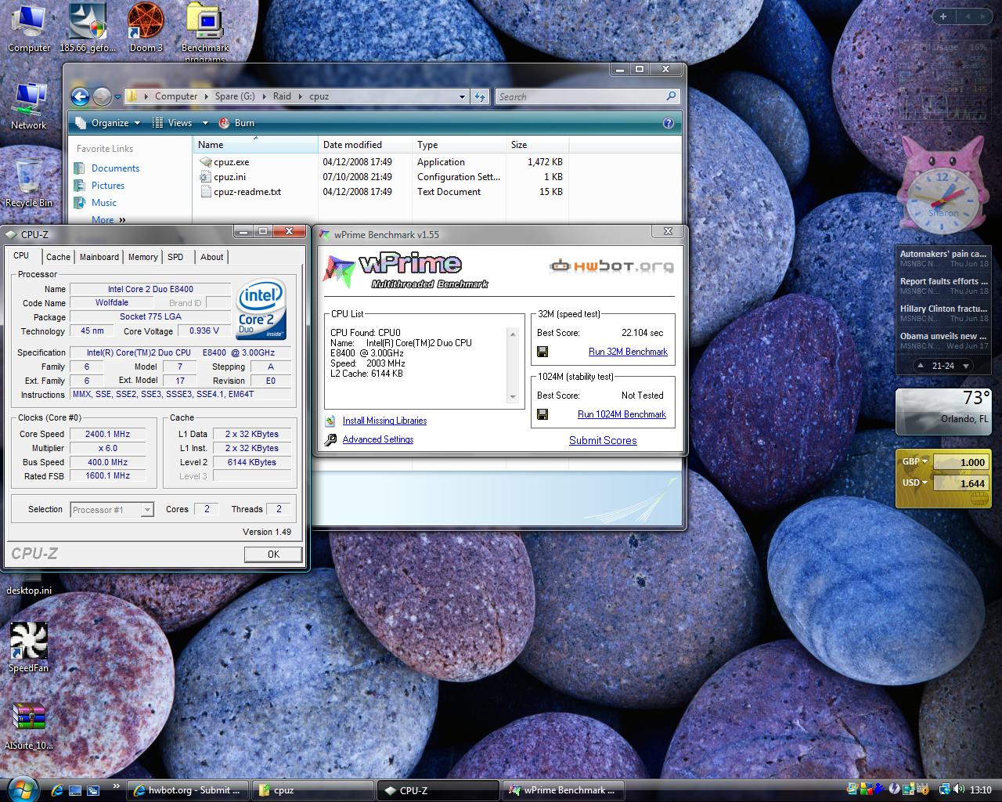Click the save icon next to Run 32M Benchmark
1002x802 pixels.
coord(542,352)
